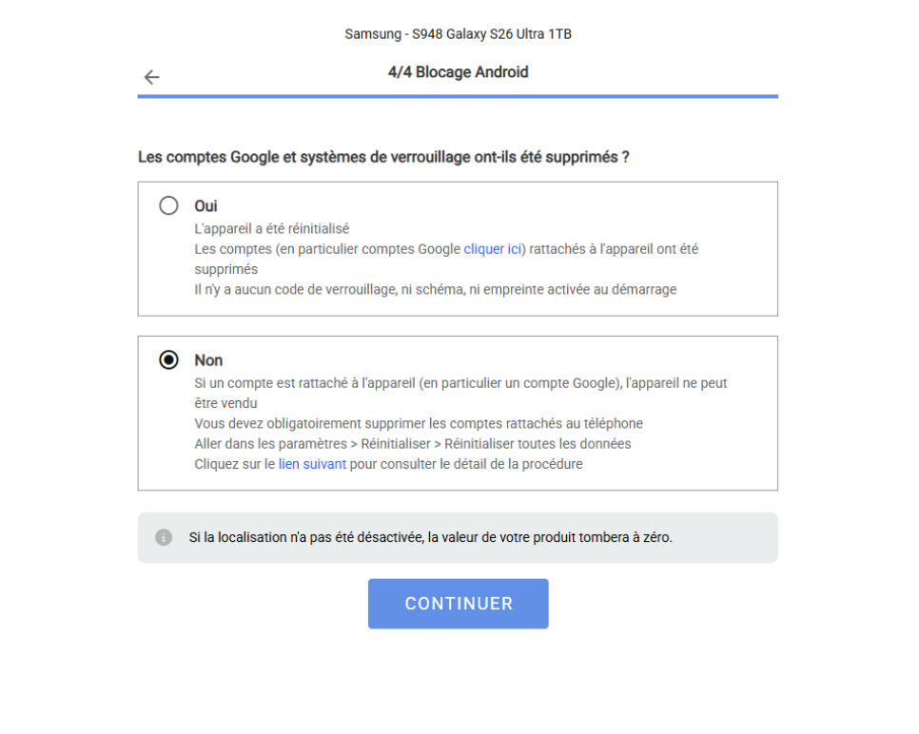This screenshot has height=734, width=919.
Task: Click the Samsung Galaxy S26 Ultra product name
Action: (458, 34)
